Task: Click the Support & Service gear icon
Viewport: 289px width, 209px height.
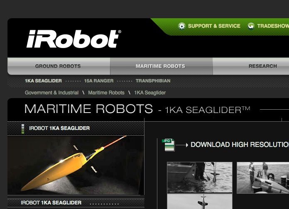Action: click(x=182, y=26)
